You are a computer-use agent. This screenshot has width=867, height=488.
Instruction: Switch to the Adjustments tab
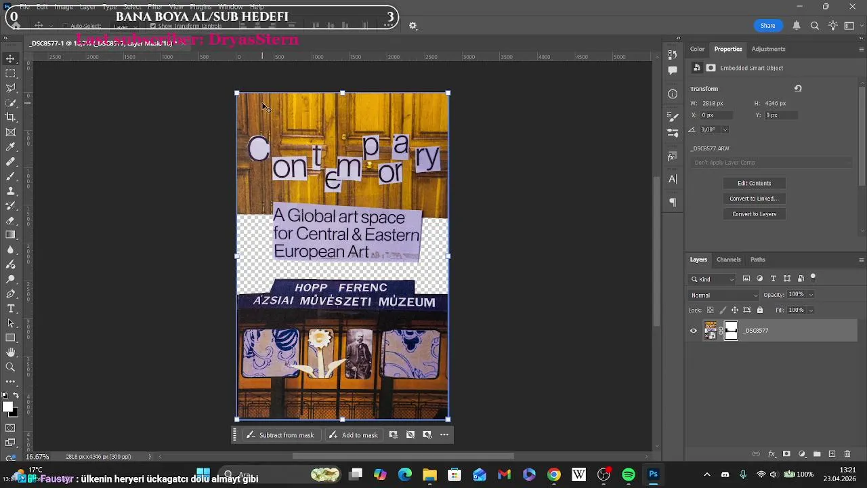[768, 49]
